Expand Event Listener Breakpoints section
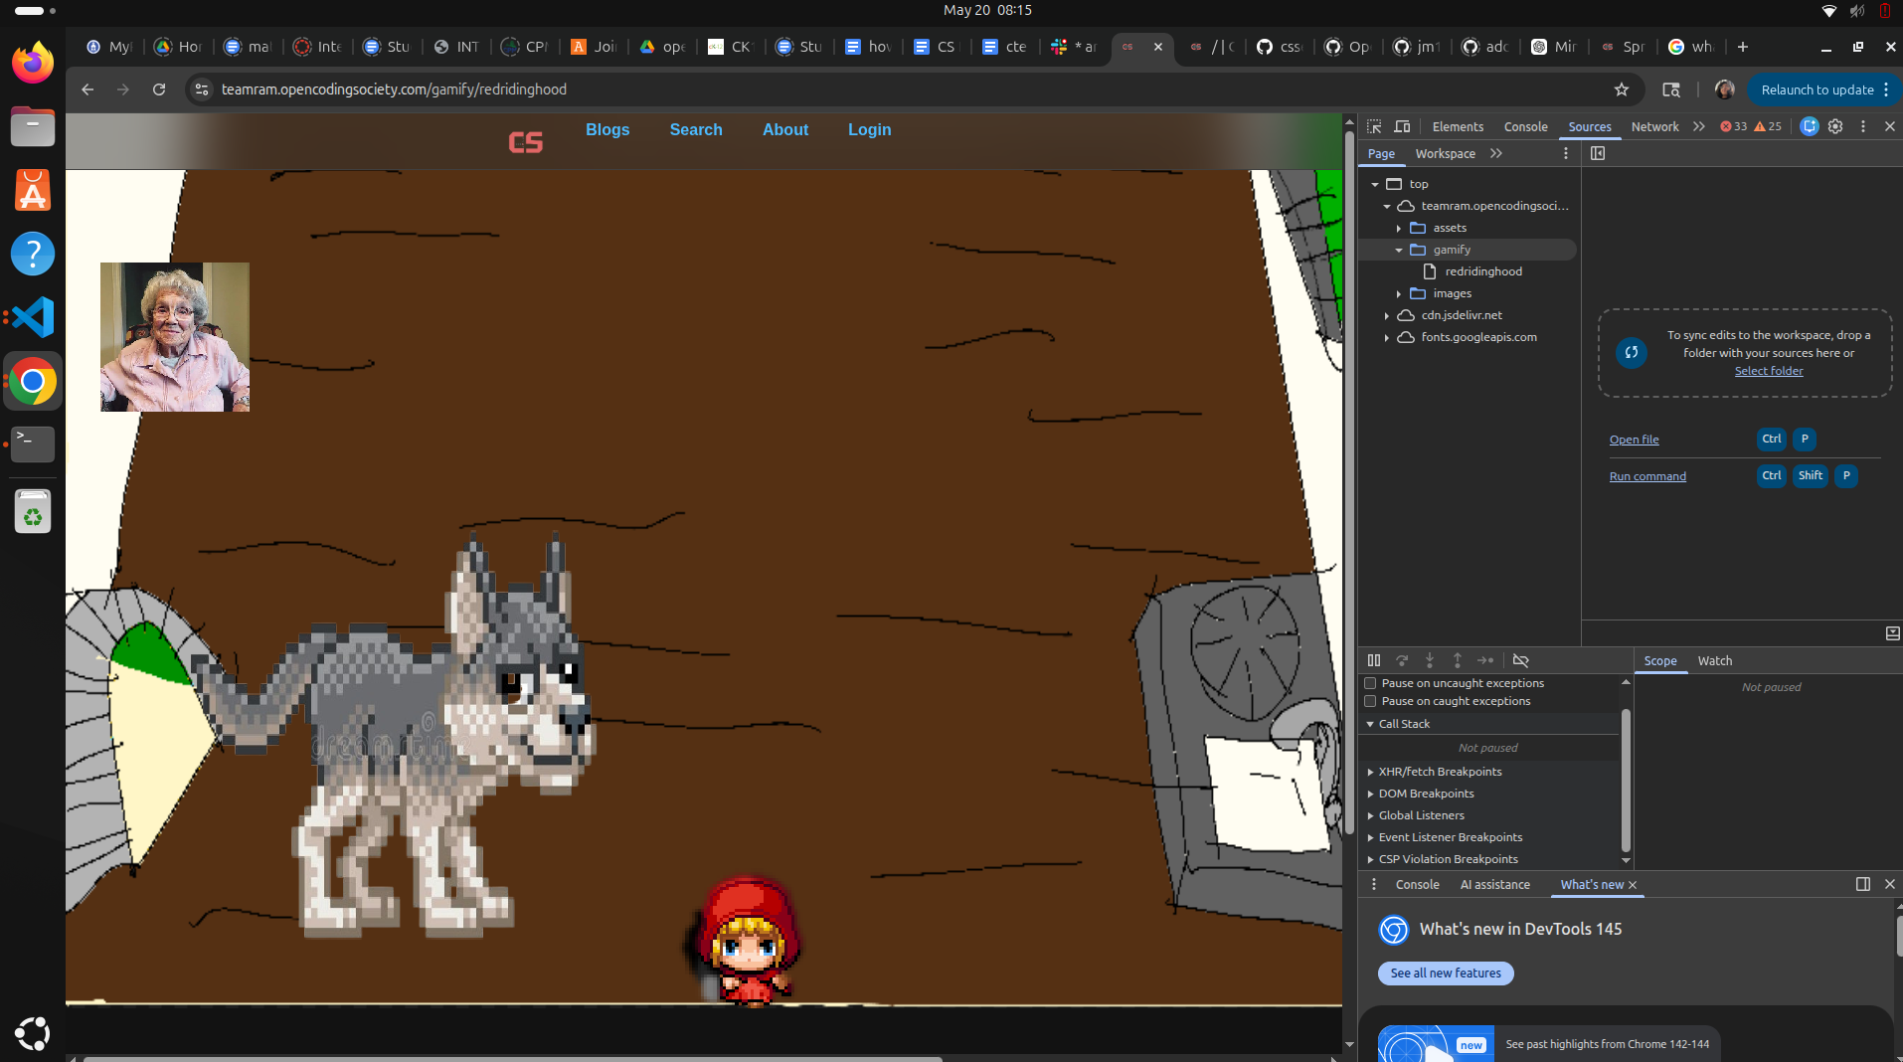The image size is (1903, 1062). pos(1370,837)
